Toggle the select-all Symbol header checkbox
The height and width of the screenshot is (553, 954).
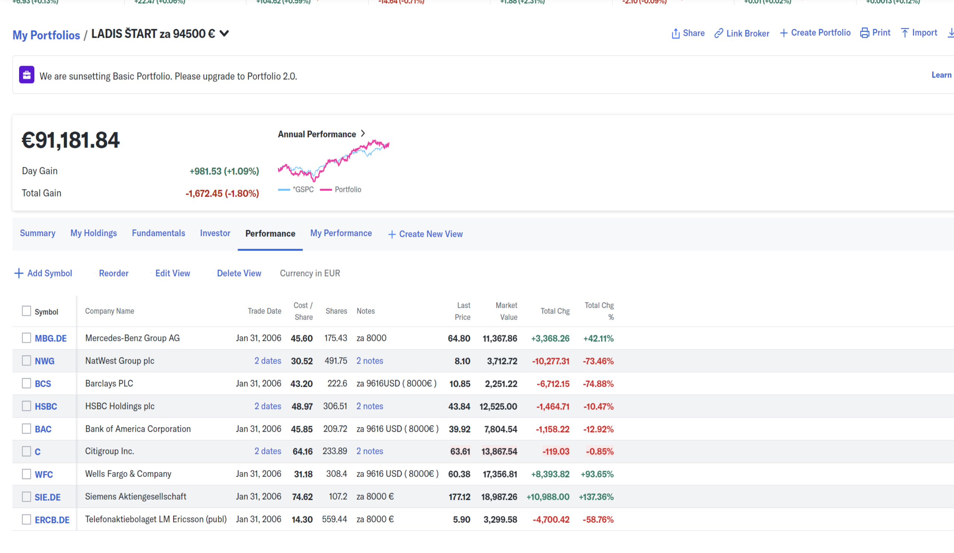(x=26, y=311)
